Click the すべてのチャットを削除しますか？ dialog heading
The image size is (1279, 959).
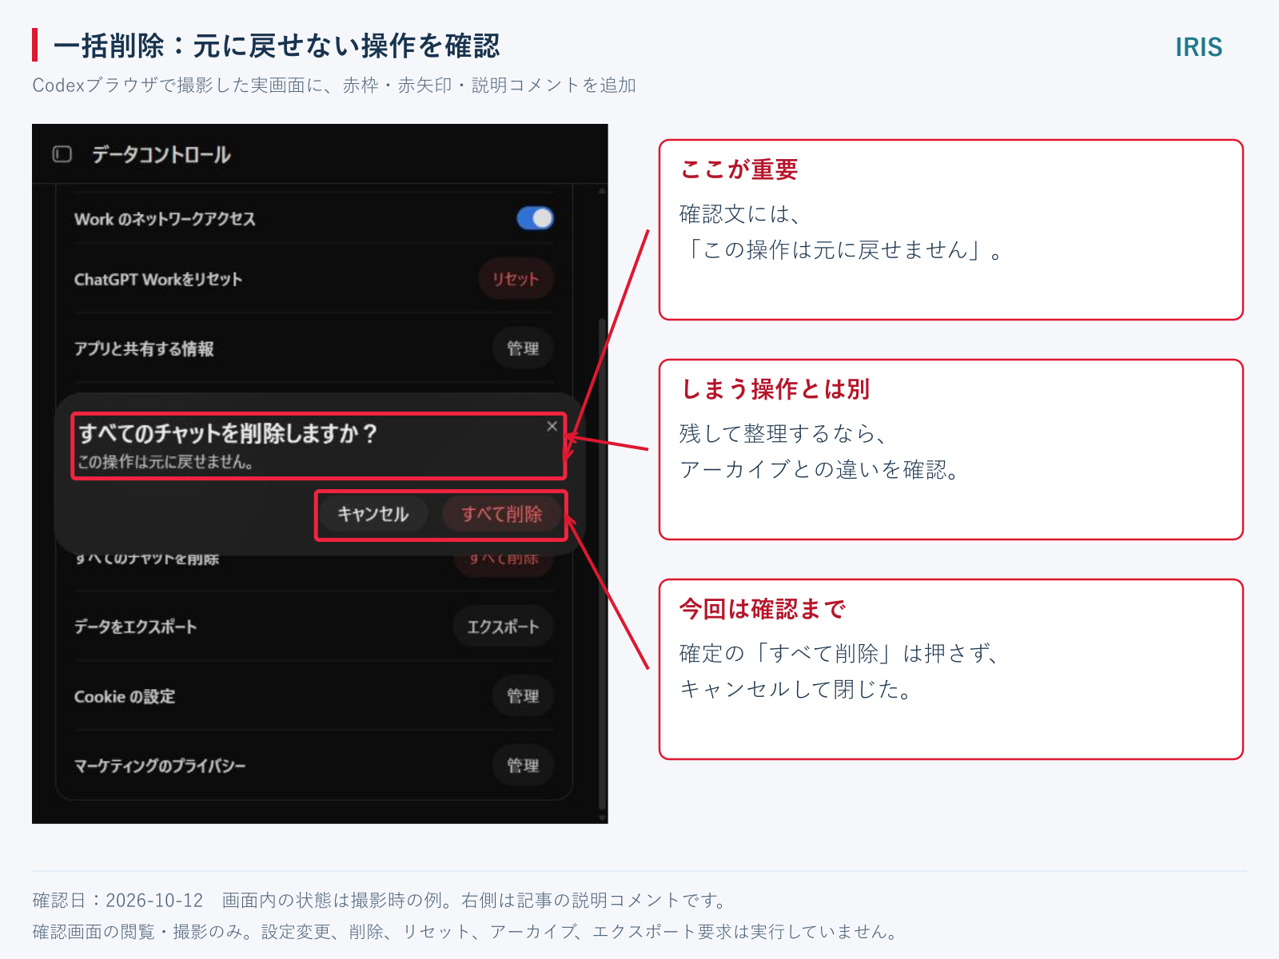click(228, 433)
